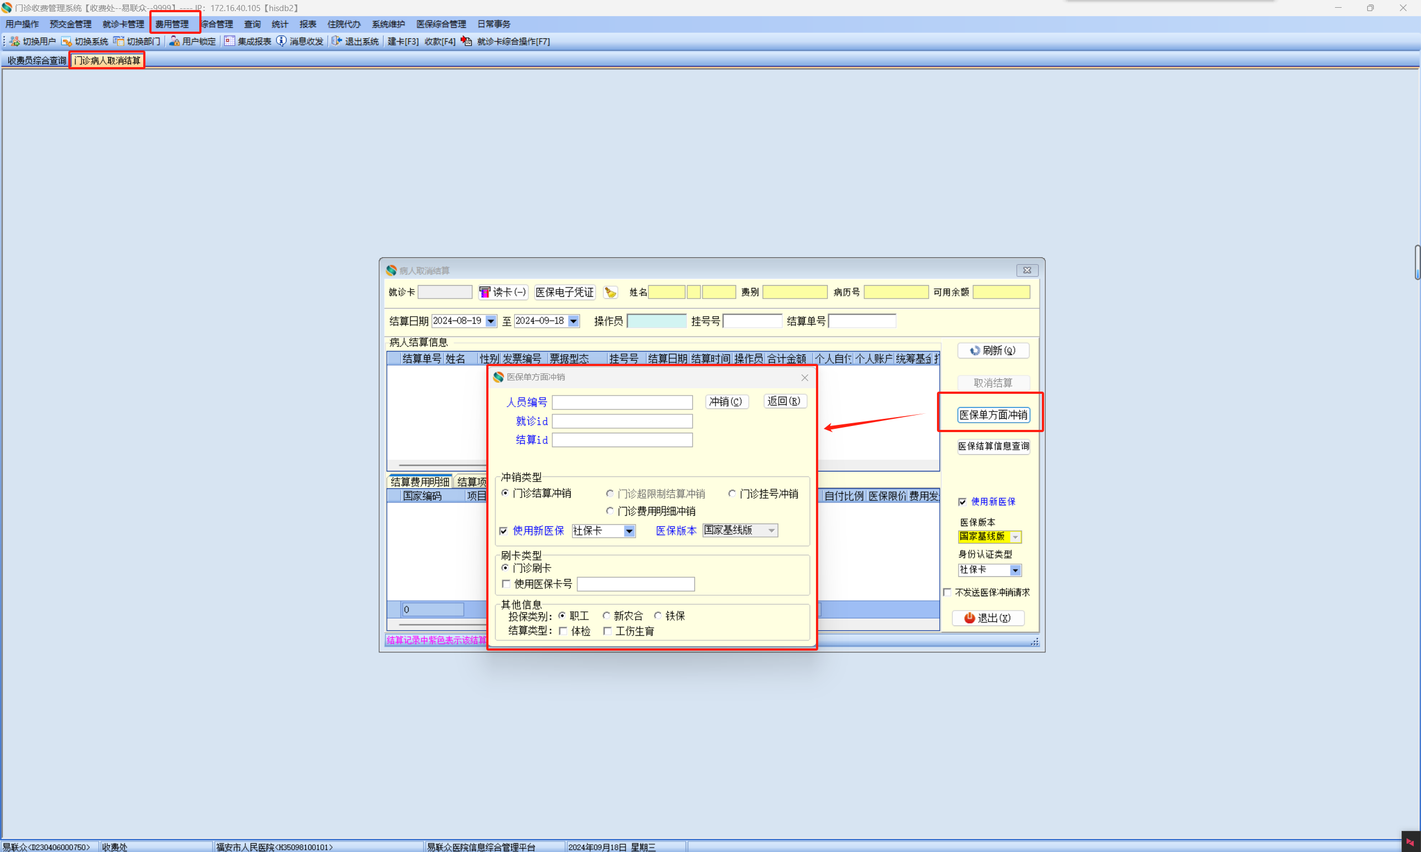This screenshot has height=852, width=1421.
Task: Click the clear broom icon beside 医保电子凭证
Action: click(610, 293)
